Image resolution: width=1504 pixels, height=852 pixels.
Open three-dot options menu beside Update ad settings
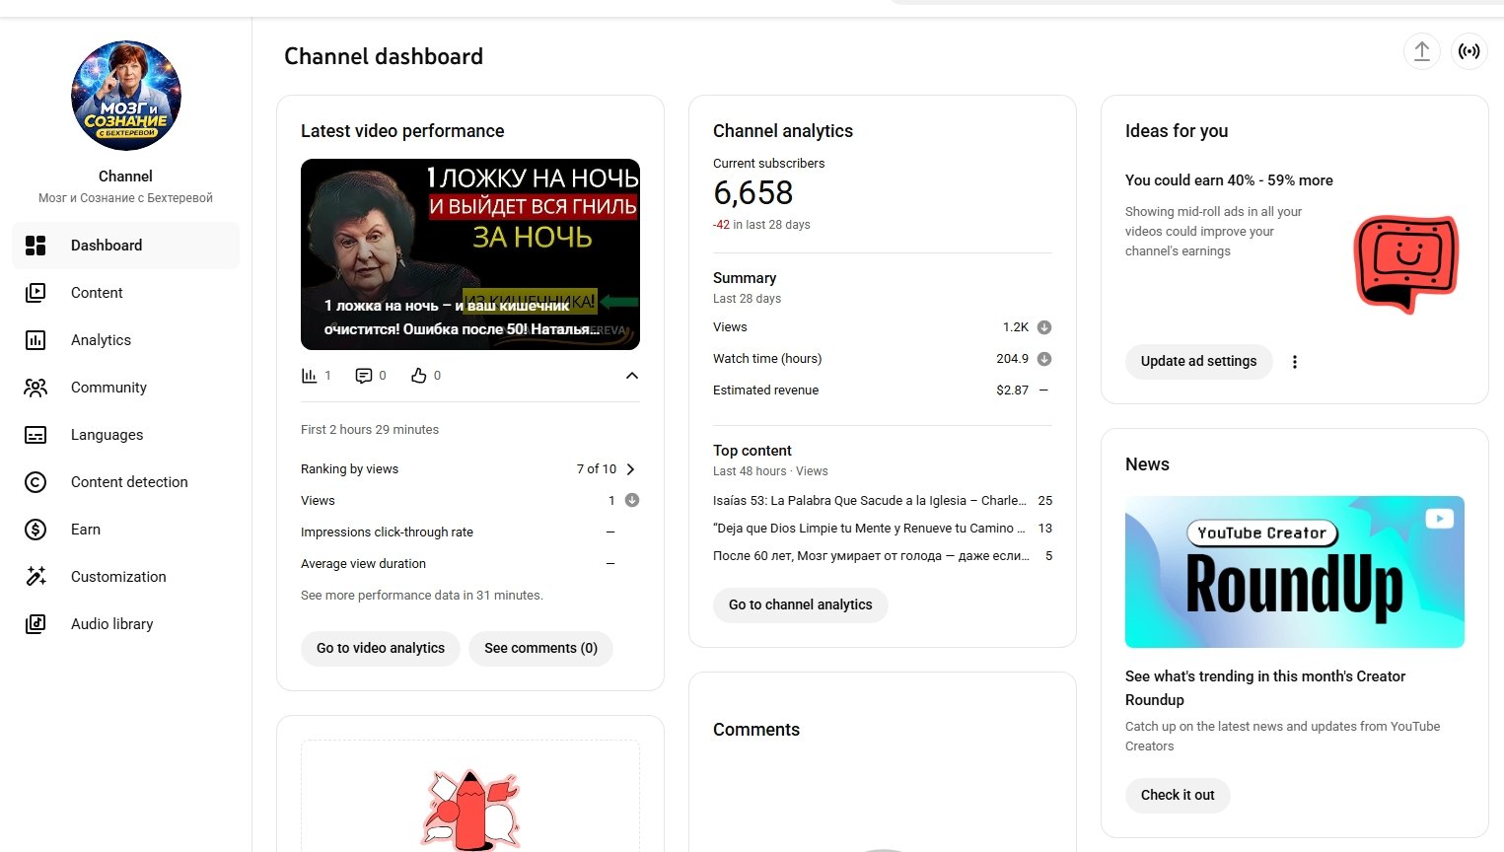coord(1295,362)
